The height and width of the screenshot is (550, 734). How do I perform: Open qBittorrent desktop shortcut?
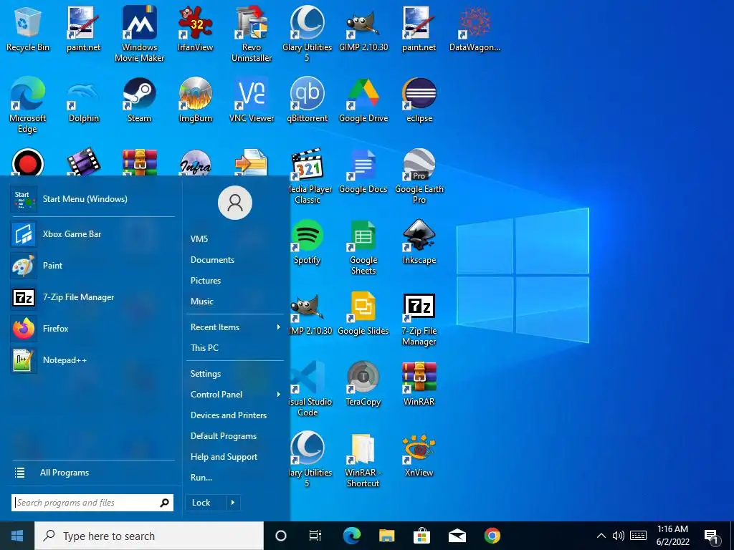pyautogui.click(x=307, y=100)
